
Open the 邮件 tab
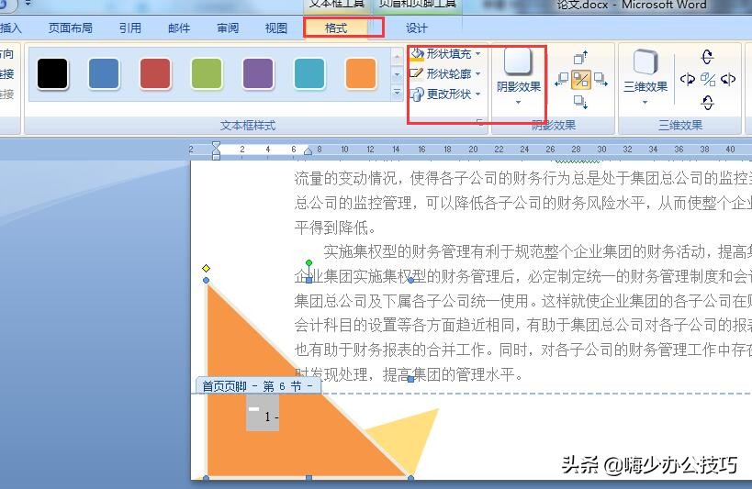coord(179,28)
